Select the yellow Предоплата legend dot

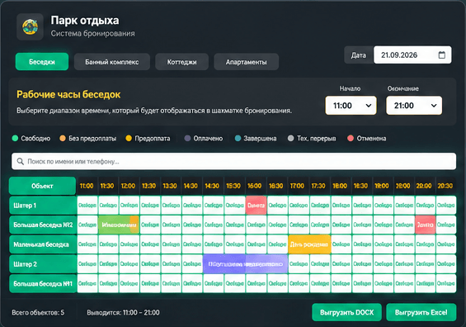[x=129, y=138]
